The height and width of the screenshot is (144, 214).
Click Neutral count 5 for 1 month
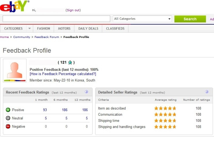point(46,118)
